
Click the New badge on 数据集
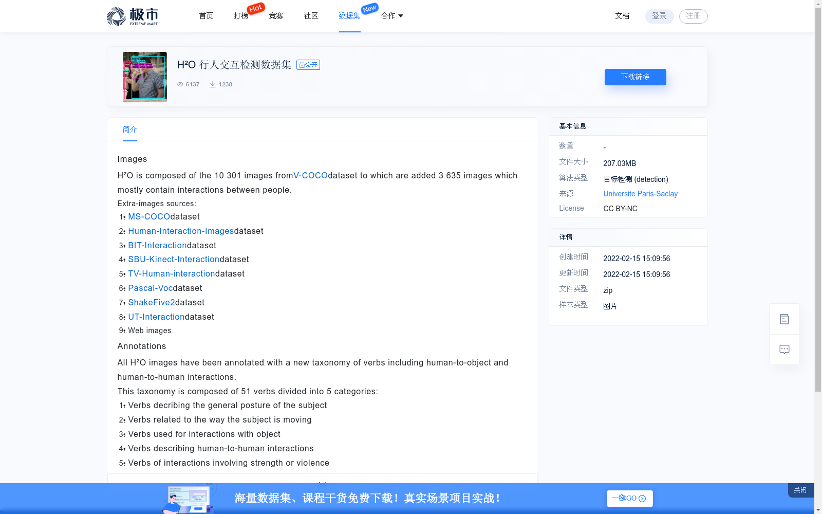(370, 9)
